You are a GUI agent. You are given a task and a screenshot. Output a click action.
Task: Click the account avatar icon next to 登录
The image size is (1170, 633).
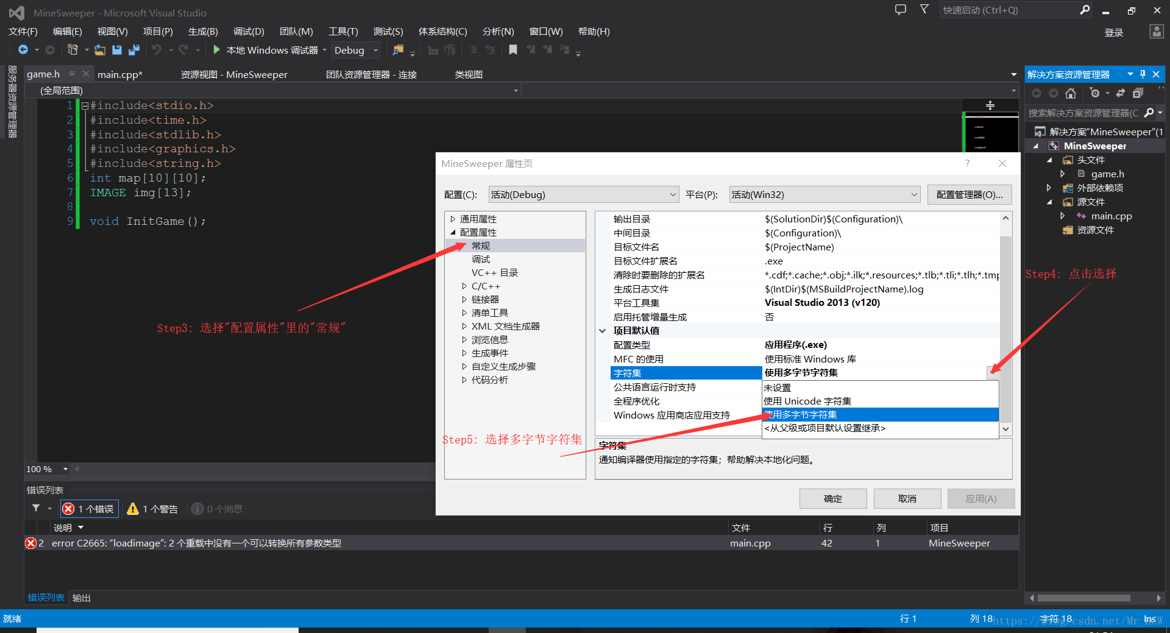1156,32
